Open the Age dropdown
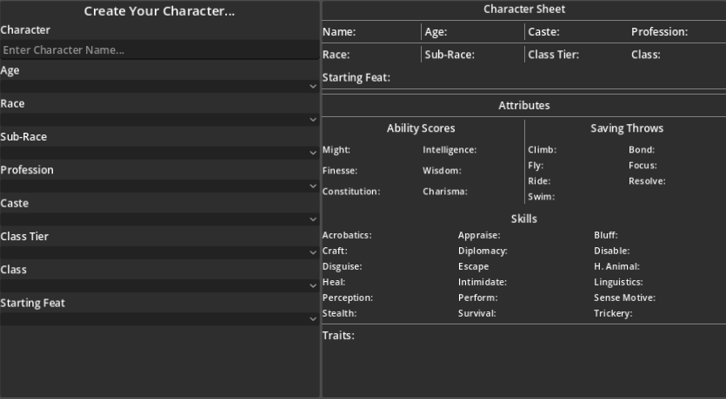Image resolution: width=726 pixels, height=399 pixels. click(160, 87)
